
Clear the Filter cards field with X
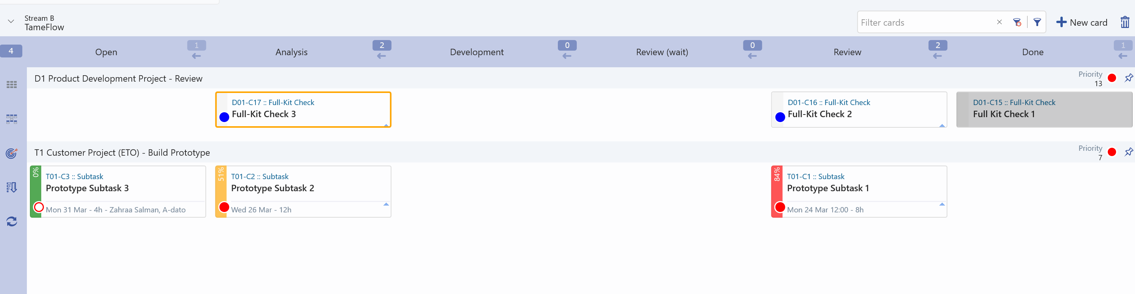point(999,22)
